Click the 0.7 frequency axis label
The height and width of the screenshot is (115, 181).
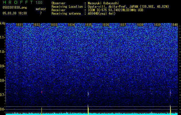coord(3,95)
